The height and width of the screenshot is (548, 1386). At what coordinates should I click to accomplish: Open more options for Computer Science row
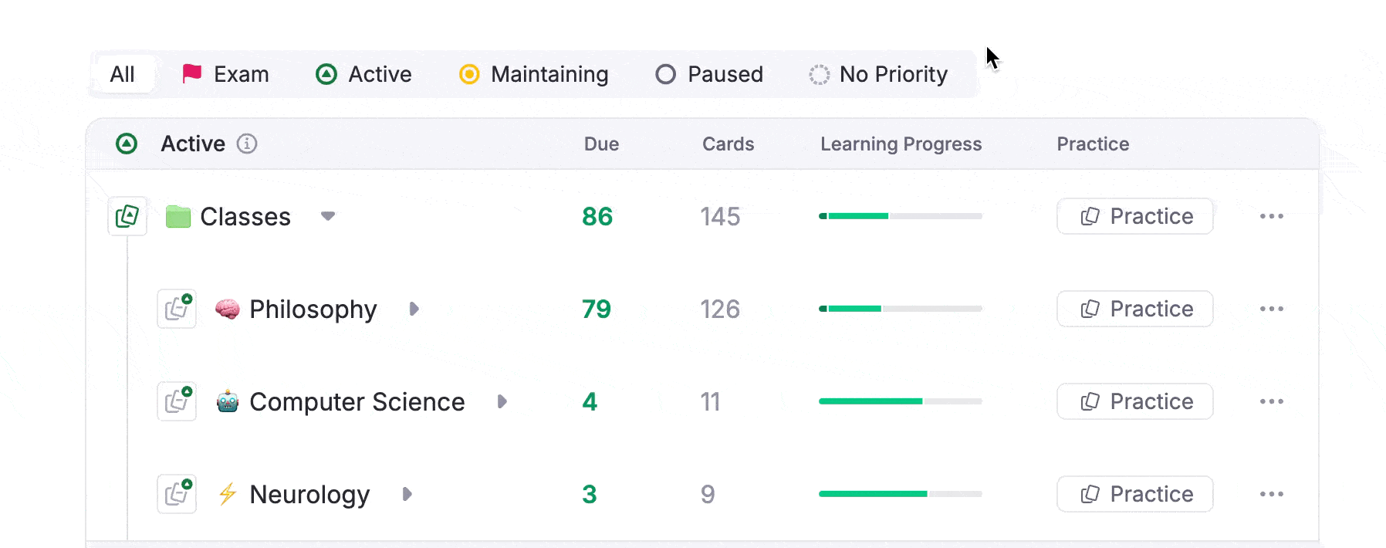click(1271, 401)
